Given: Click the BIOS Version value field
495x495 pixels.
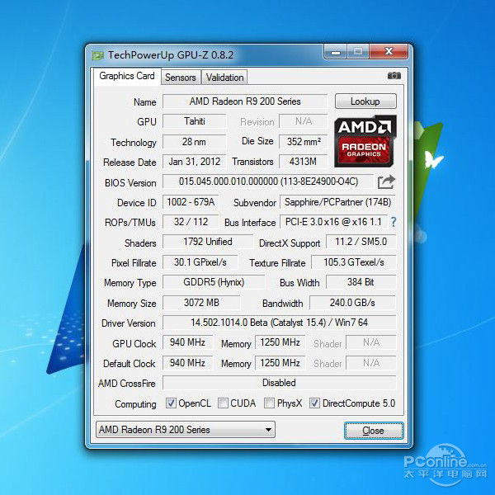Looking at the screenshot, I should (268, 181).
